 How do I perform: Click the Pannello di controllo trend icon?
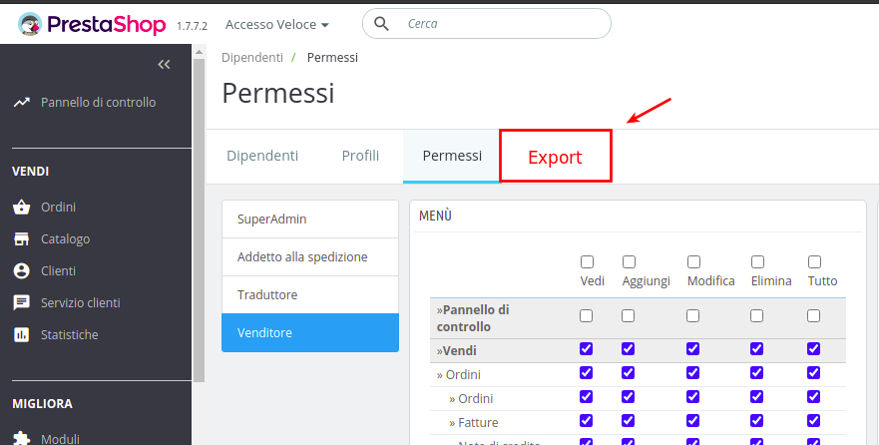coord(21,103)
